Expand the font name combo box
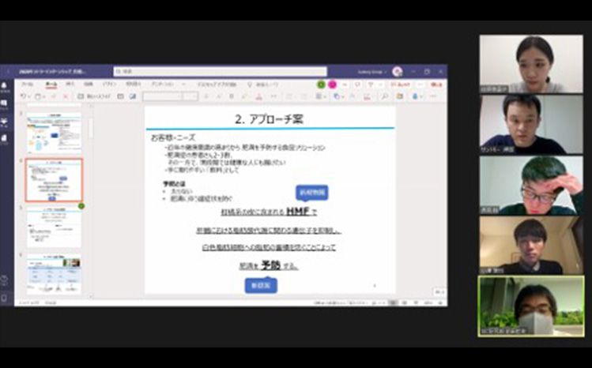The width and height of the screenshot is (592, 368). 162,96
